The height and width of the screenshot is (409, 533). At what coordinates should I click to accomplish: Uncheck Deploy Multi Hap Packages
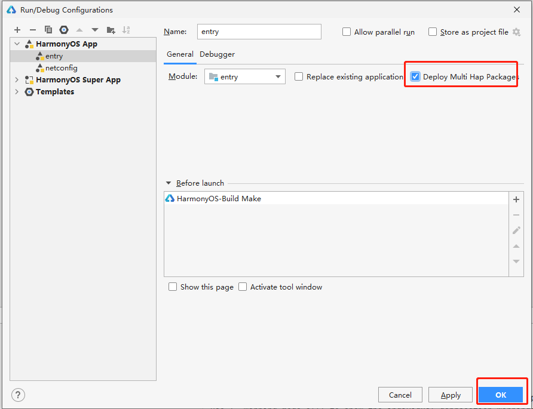(415, 76)
